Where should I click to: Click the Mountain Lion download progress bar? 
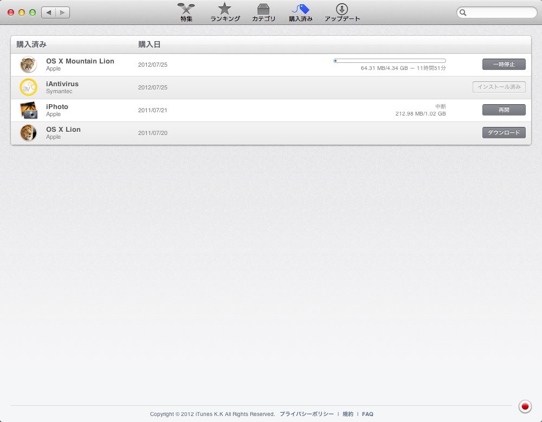click(389, 61)
